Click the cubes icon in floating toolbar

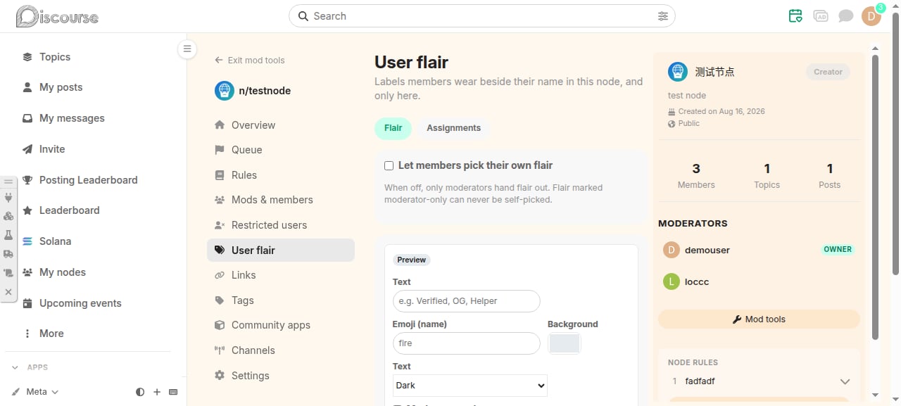pyautogui.click(x=8, y=216)
